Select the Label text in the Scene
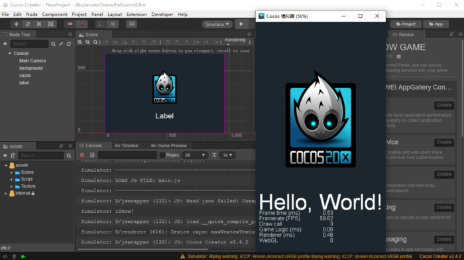This screenshot has height=260, width=464. click(x=164, y=116)
